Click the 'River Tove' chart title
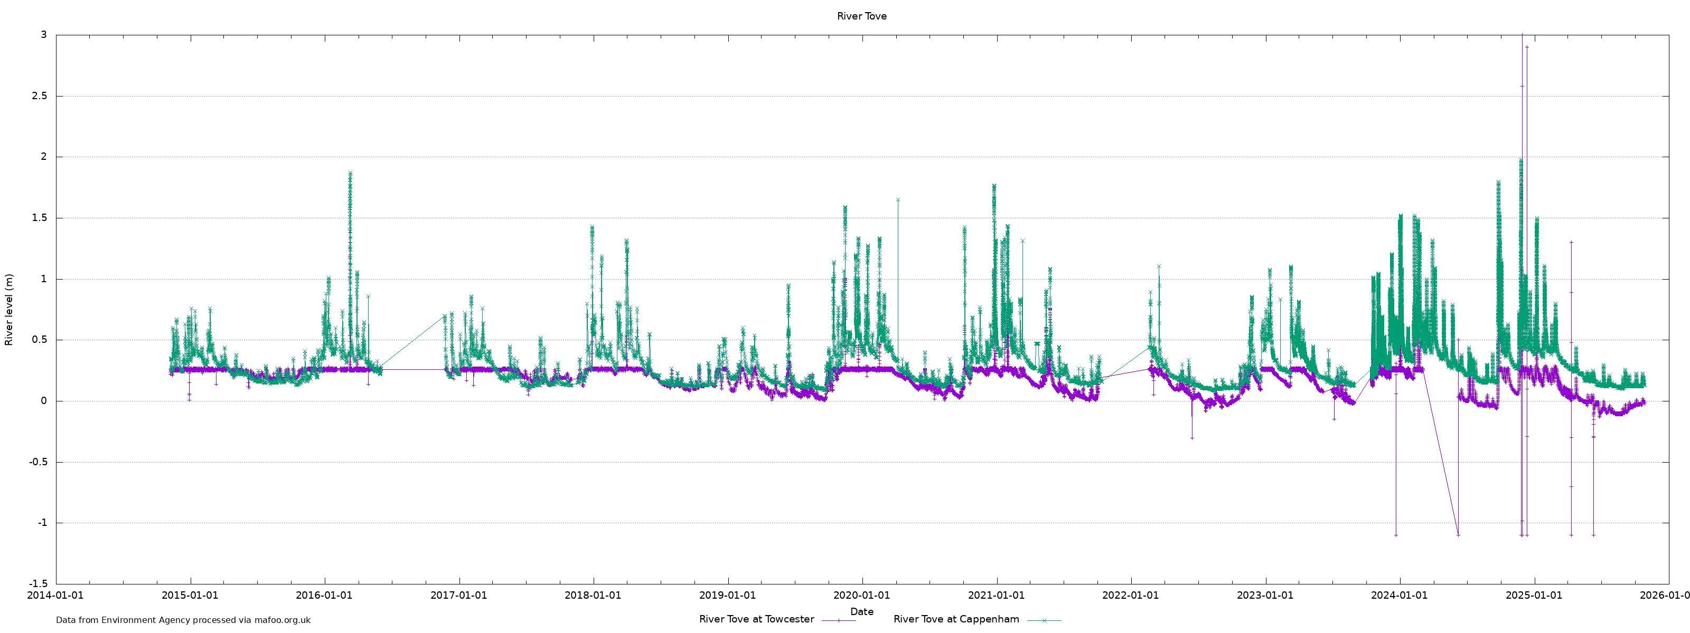Screen dimensions: 1690x633 [861, 16]
